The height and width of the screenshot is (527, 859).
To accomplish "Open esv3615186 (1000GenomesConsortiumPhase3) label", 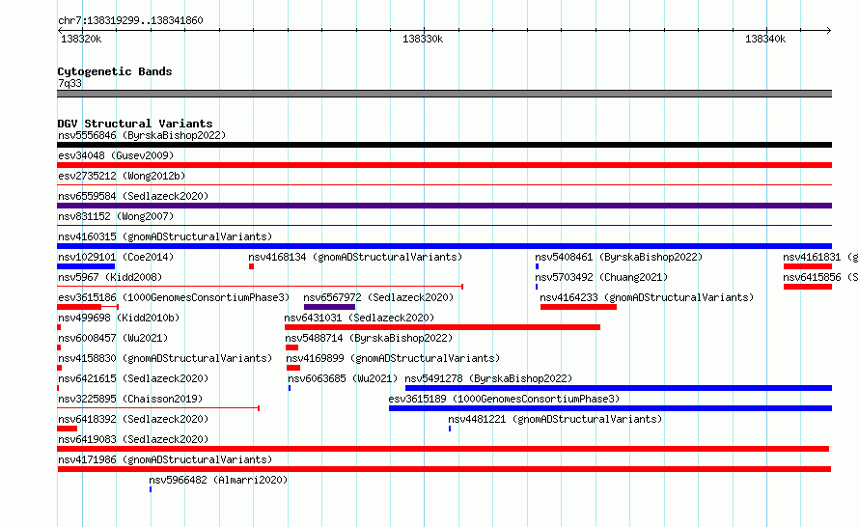I will point(174,297).
